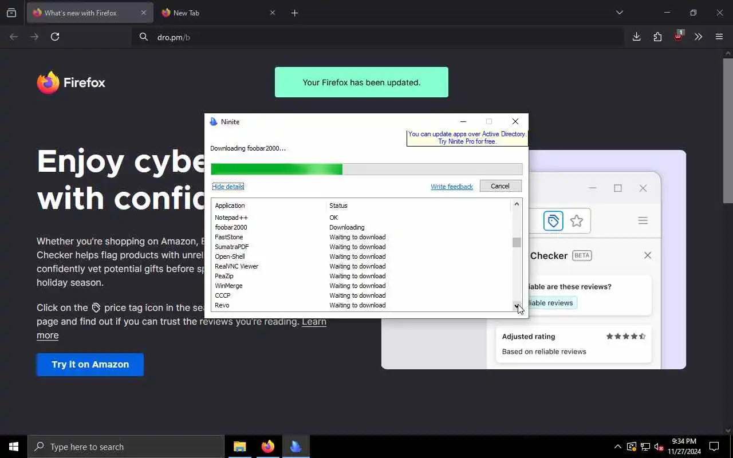Open list all tabs dropdown

[619, 13]
